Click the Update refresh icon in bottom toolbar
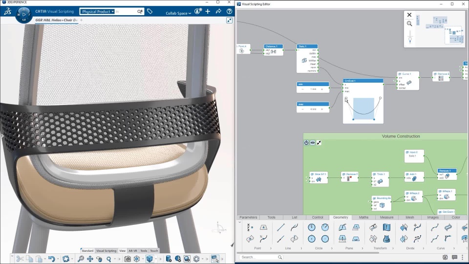Screen dimensions: 469x264 click(66, 259)
